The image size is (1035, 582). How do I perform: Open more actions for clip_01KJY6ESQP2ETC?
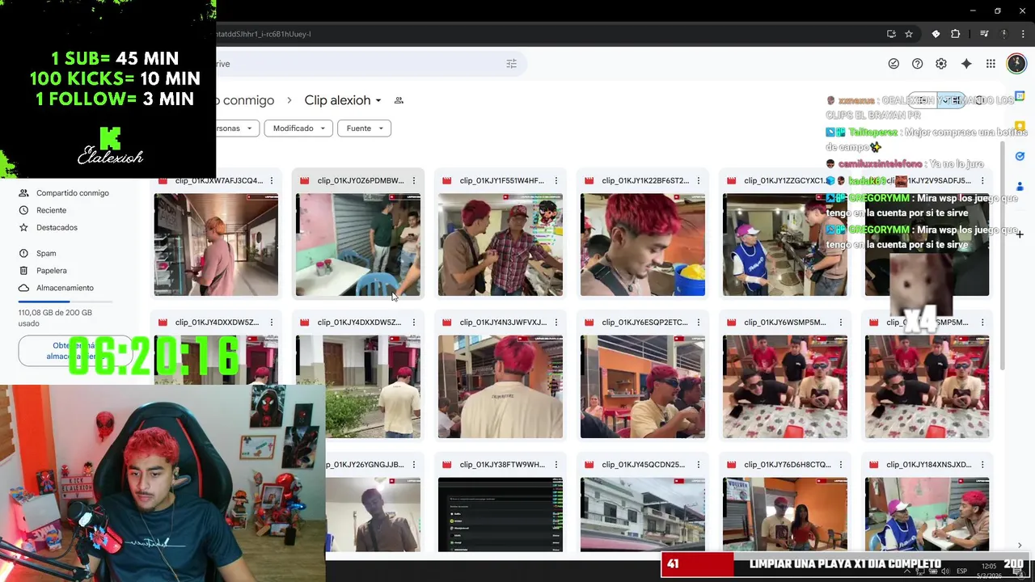tap(699, 323)
